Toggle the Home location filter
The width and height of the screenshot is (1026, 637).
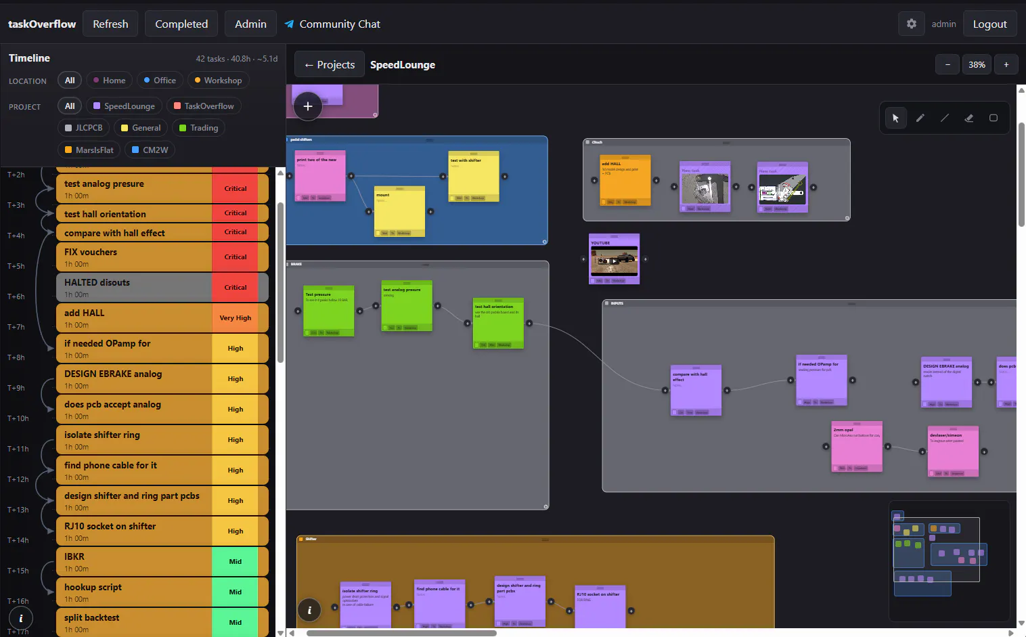coord(109,80)
